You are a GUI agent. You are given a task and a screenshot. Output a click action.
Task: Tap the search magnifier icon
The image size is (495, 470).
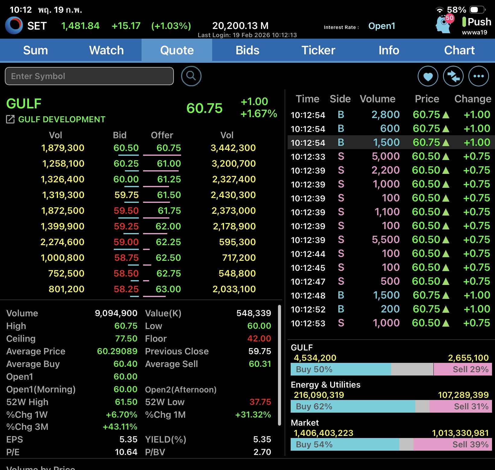(x=191, y=76)
